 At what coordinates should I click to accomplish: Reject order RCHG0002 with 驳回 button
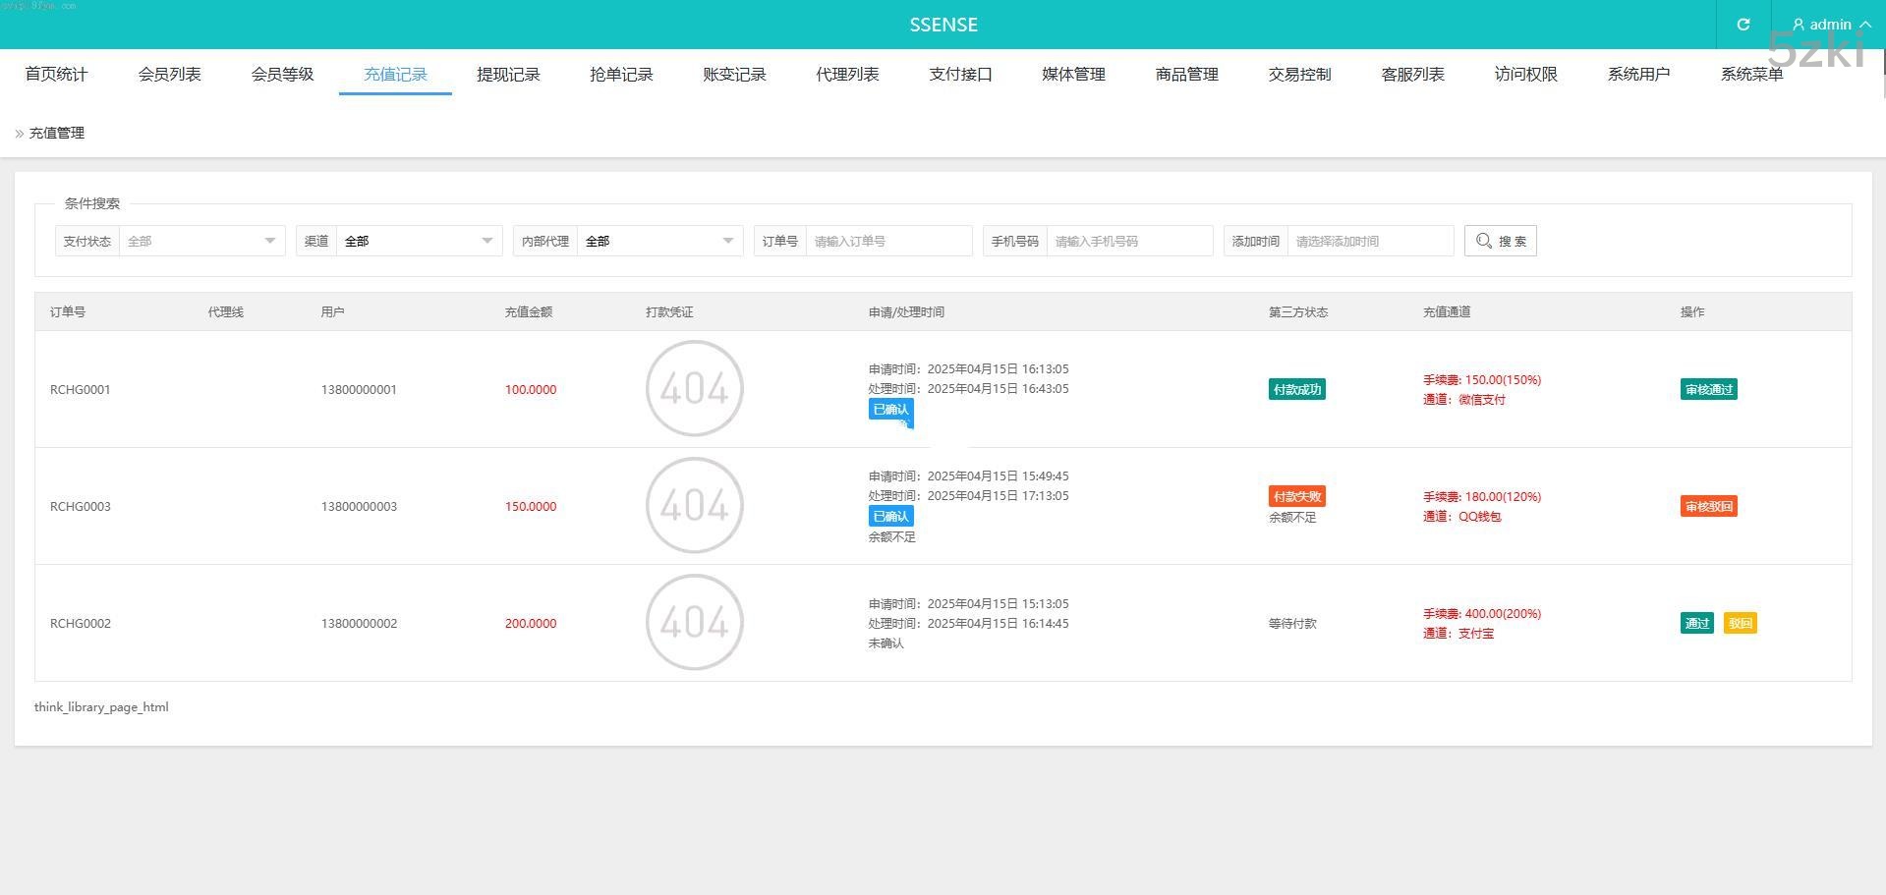click(1740, 623)
